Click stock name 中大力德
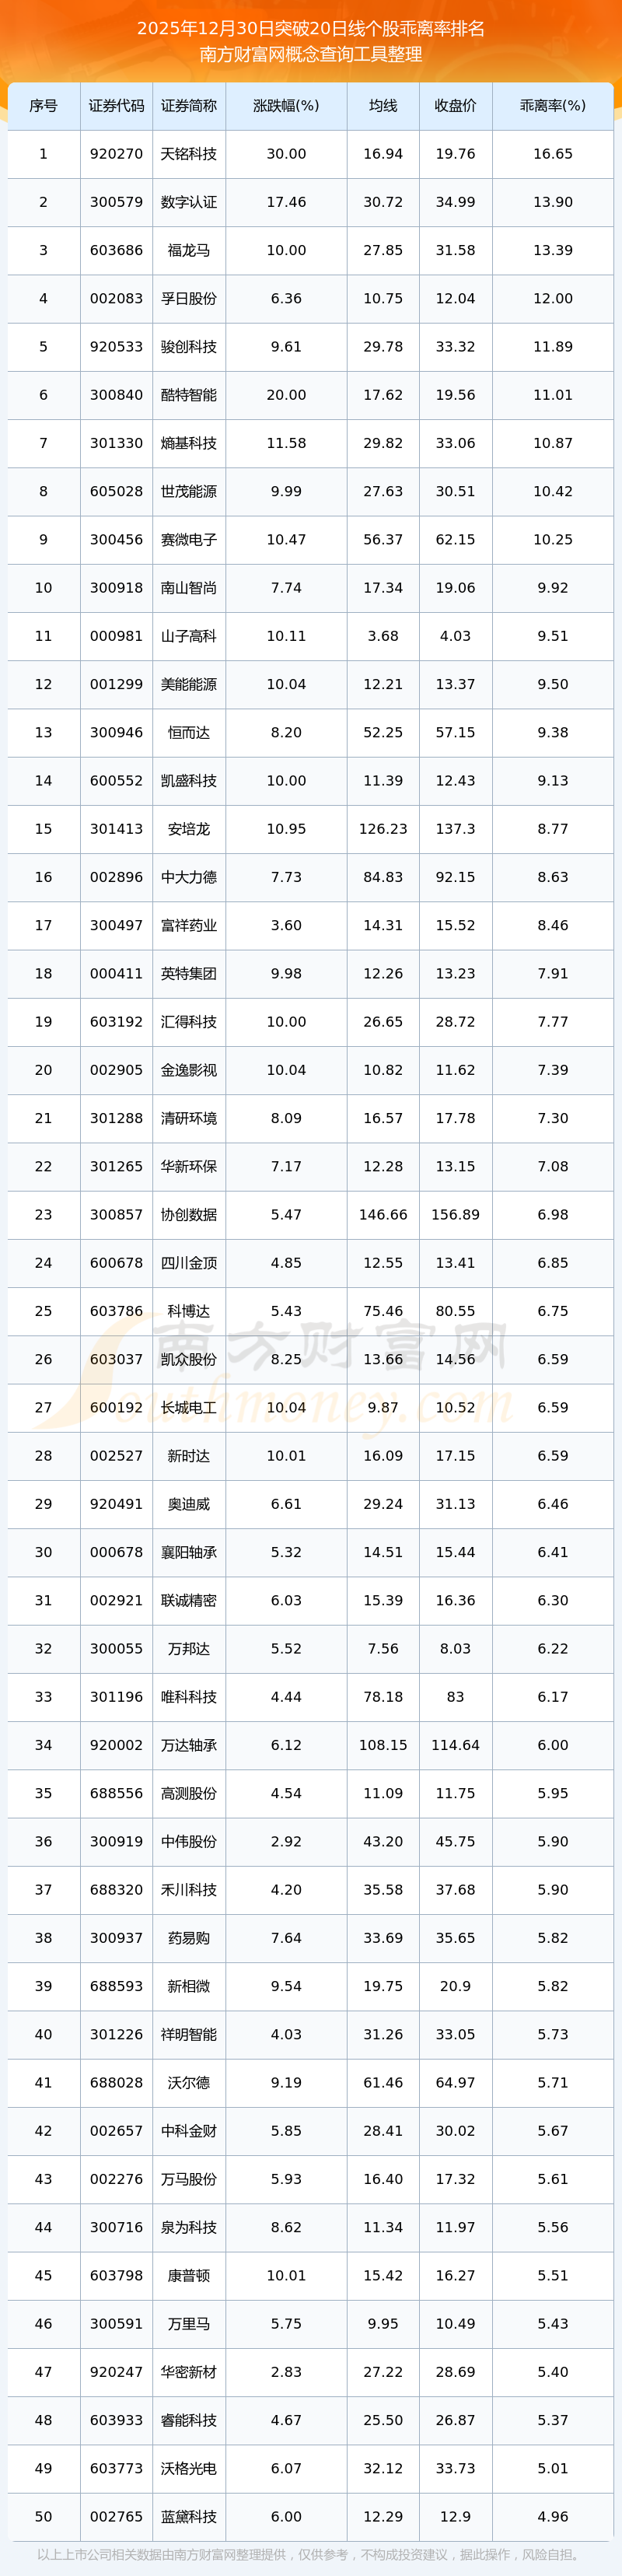 pos(189,877)
